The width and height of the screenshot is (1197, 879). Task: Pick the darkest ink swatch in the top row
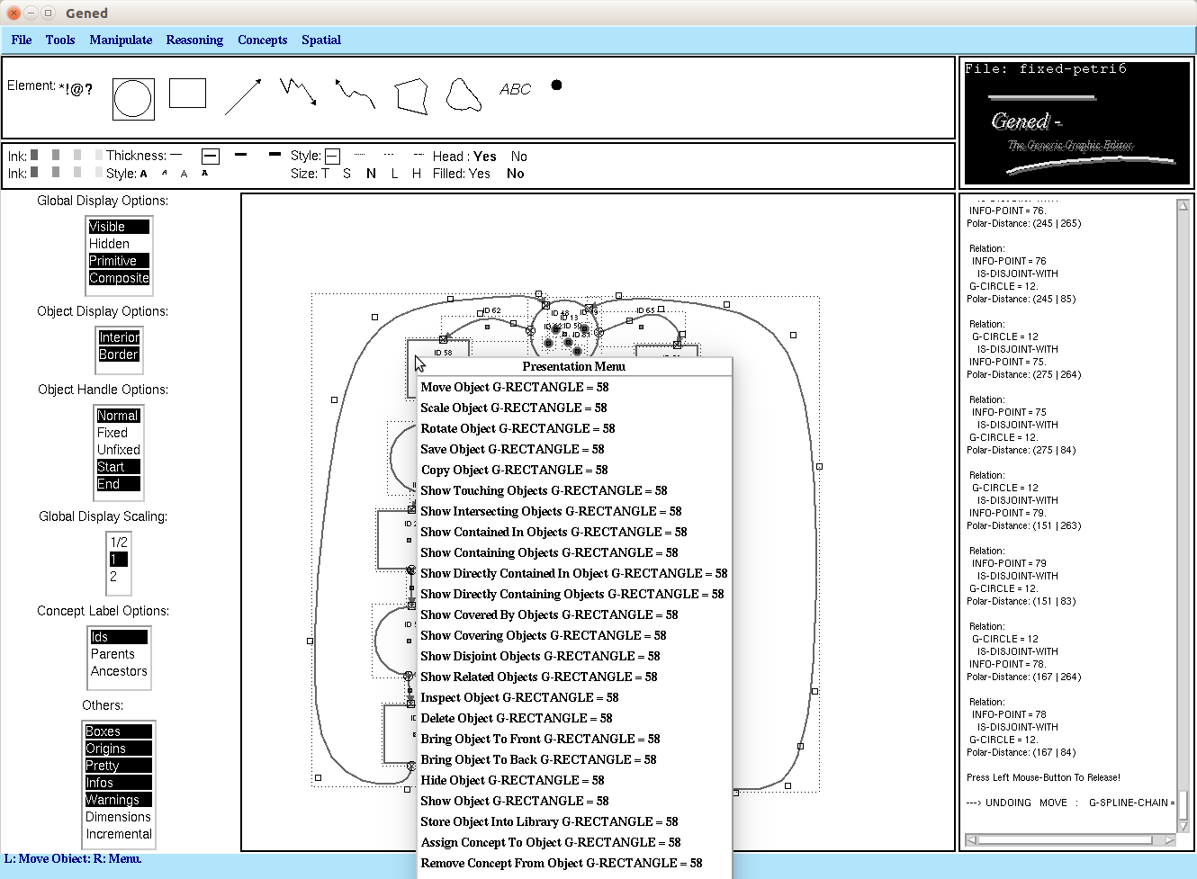pyautogui.click(x=34, y=155)
